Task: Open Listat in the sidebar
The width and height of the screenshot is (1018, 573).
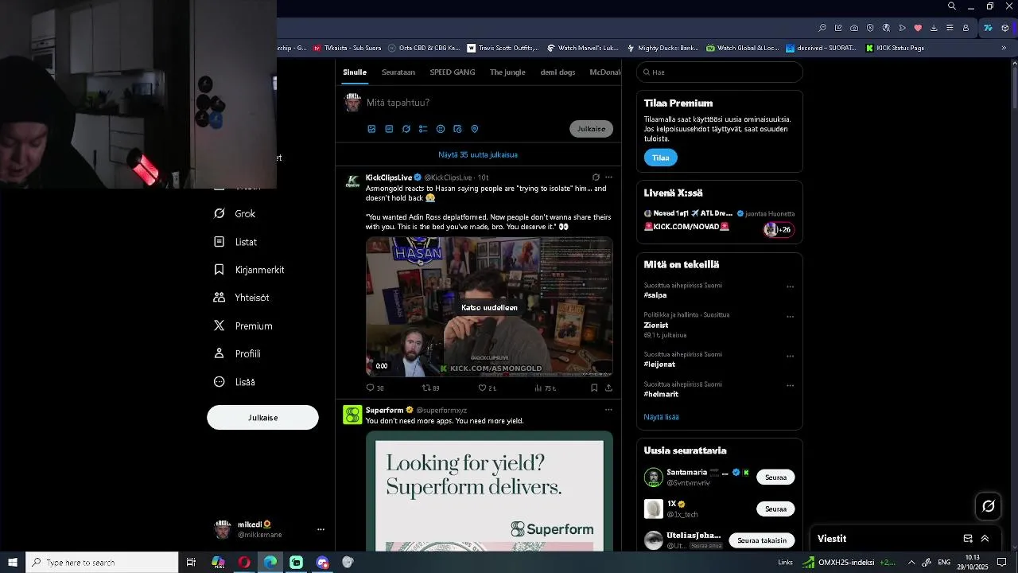Action: click(x=235, y=242)
